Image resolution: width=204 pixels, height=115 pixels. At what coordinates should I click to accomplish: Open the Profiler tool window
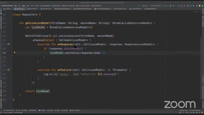pyautogui.click(x=65, y=110)
